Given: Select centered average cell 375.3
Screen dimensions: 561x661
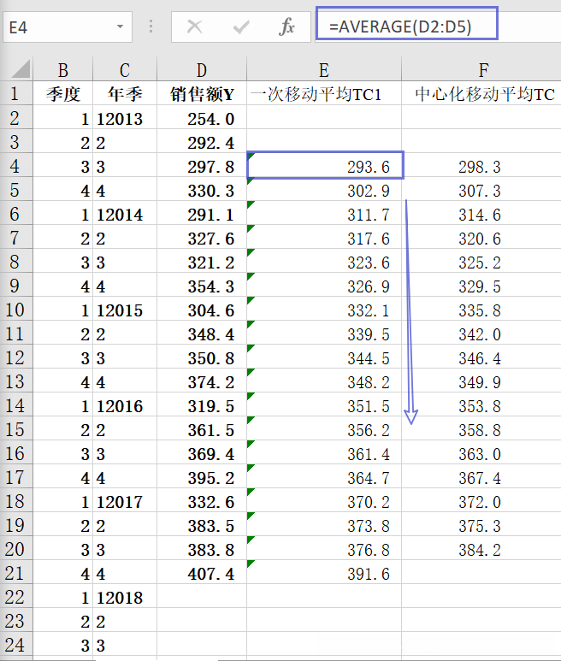Looking at the screenshot, I should click(x=481, y=524).
